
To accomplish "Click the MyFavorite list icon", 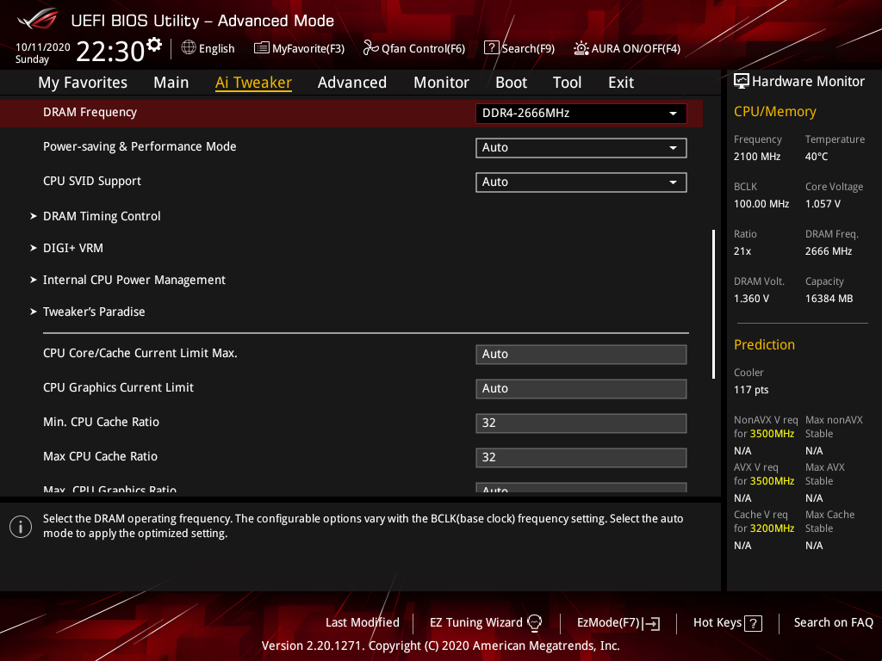I will click(x=262, y=48).
